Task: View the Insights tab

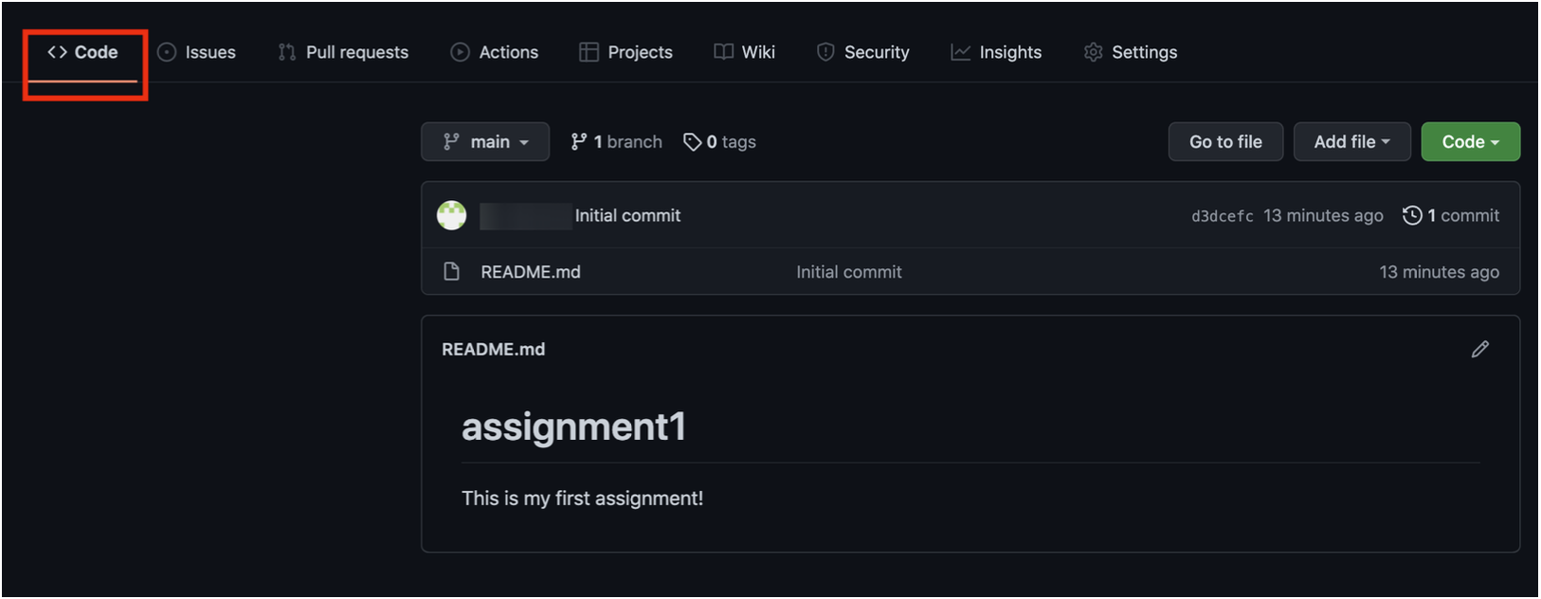Action: pos(996,52)
